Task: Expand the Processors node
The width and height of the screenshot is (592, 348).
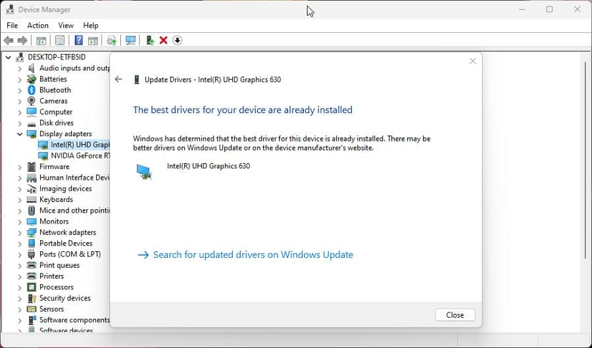Action: (x=20, y=287)
